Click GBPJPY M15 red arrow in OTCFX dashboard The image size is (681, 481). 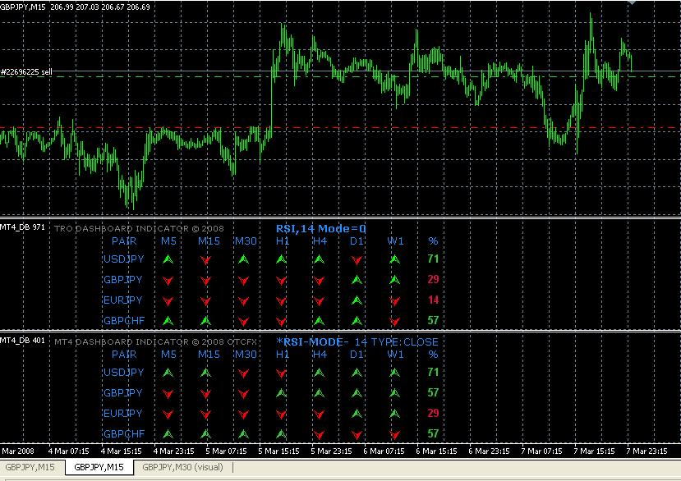(x=206, y=394)
